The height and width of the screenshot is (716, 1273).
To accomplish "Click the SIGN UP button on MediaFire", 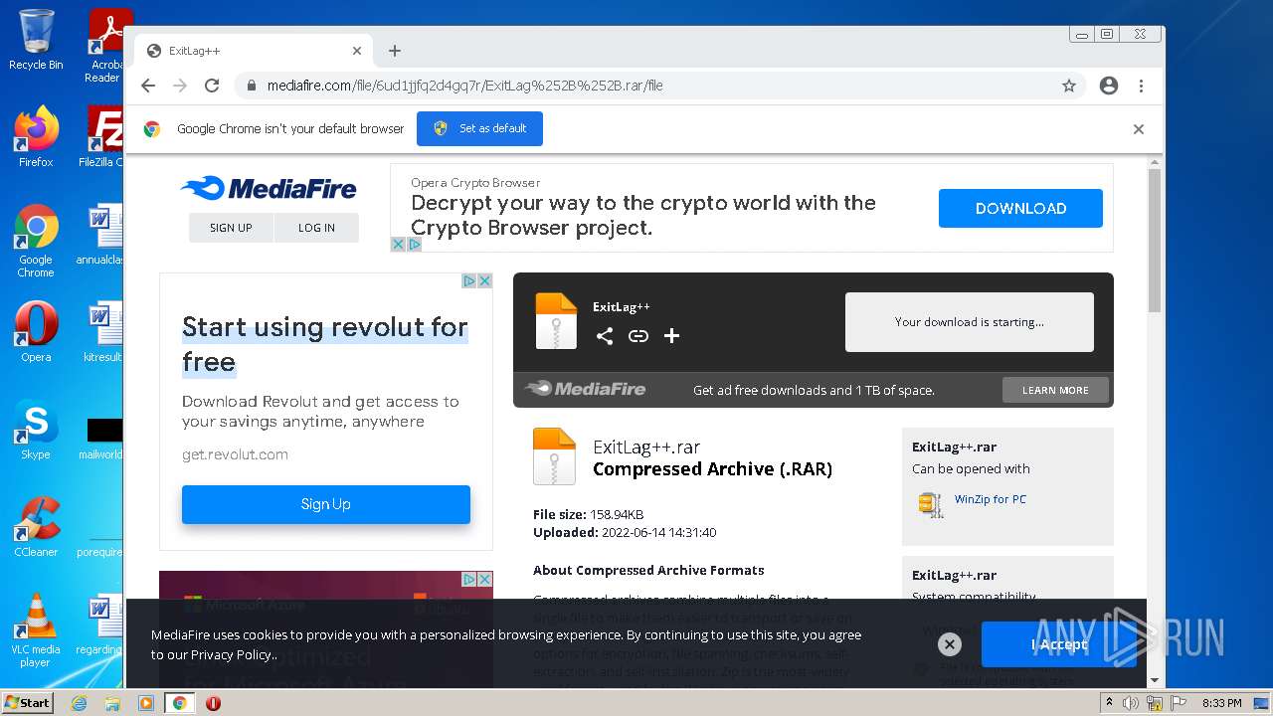I will pos(231,228).
